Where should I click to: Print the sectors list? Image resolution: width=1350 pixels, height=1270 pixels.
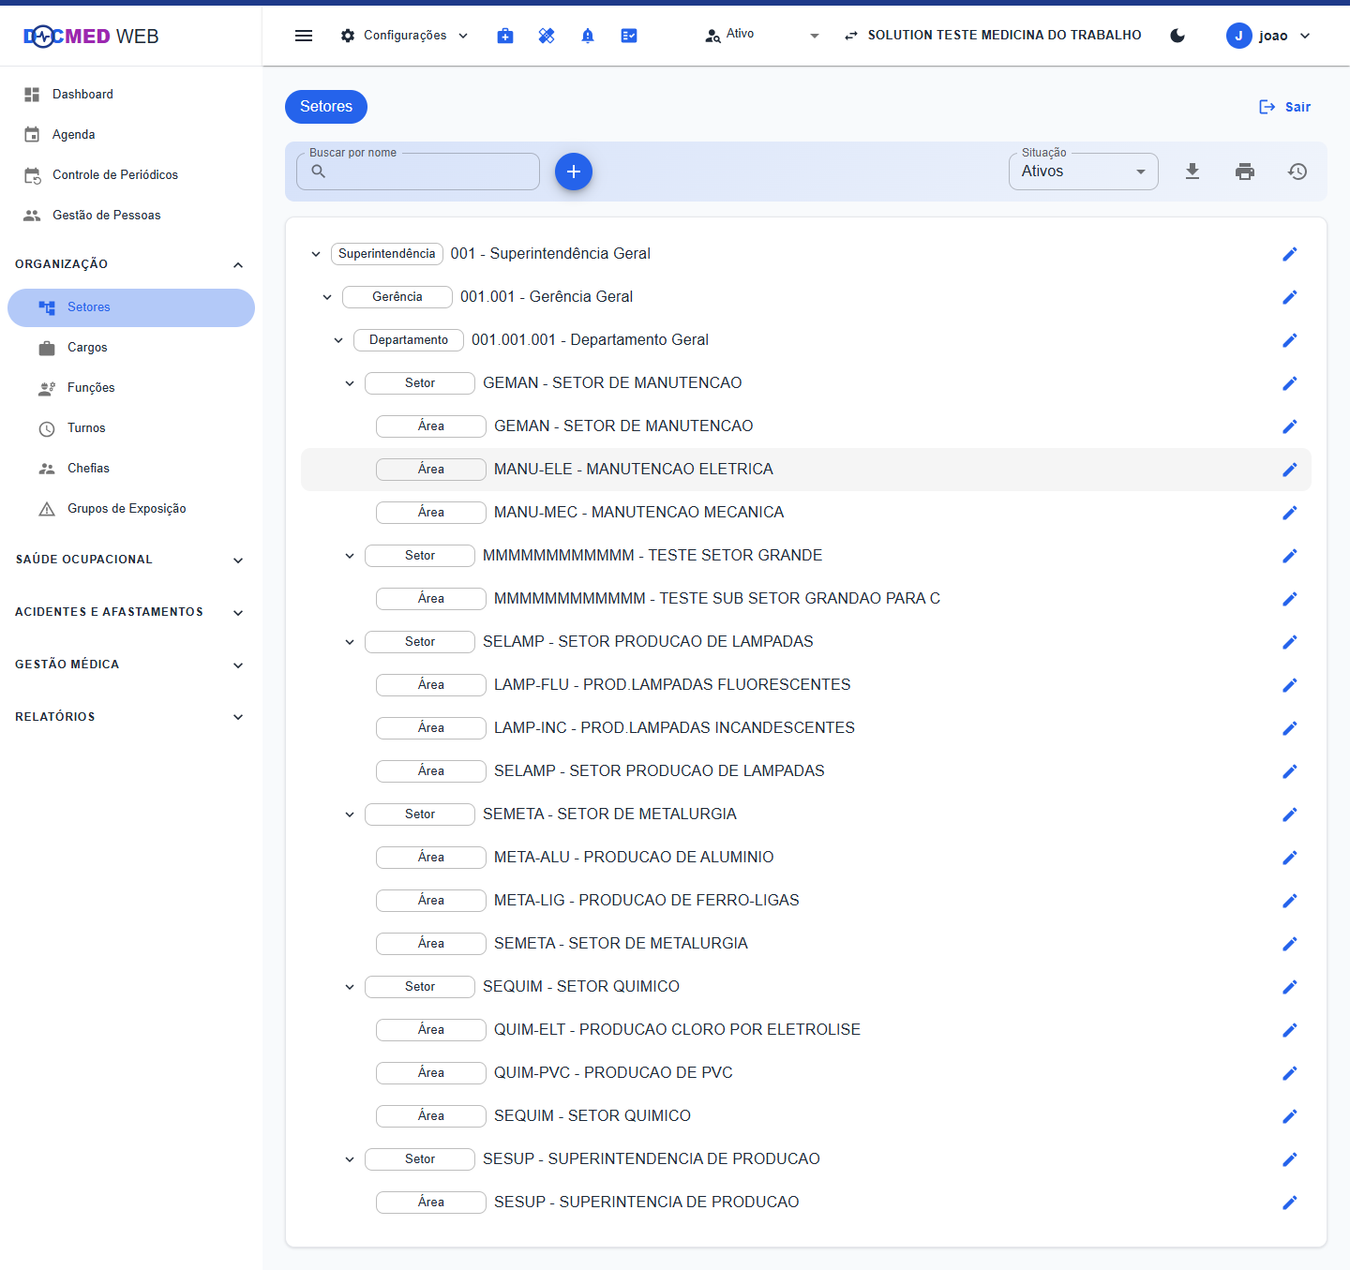tap(1245, 172)
